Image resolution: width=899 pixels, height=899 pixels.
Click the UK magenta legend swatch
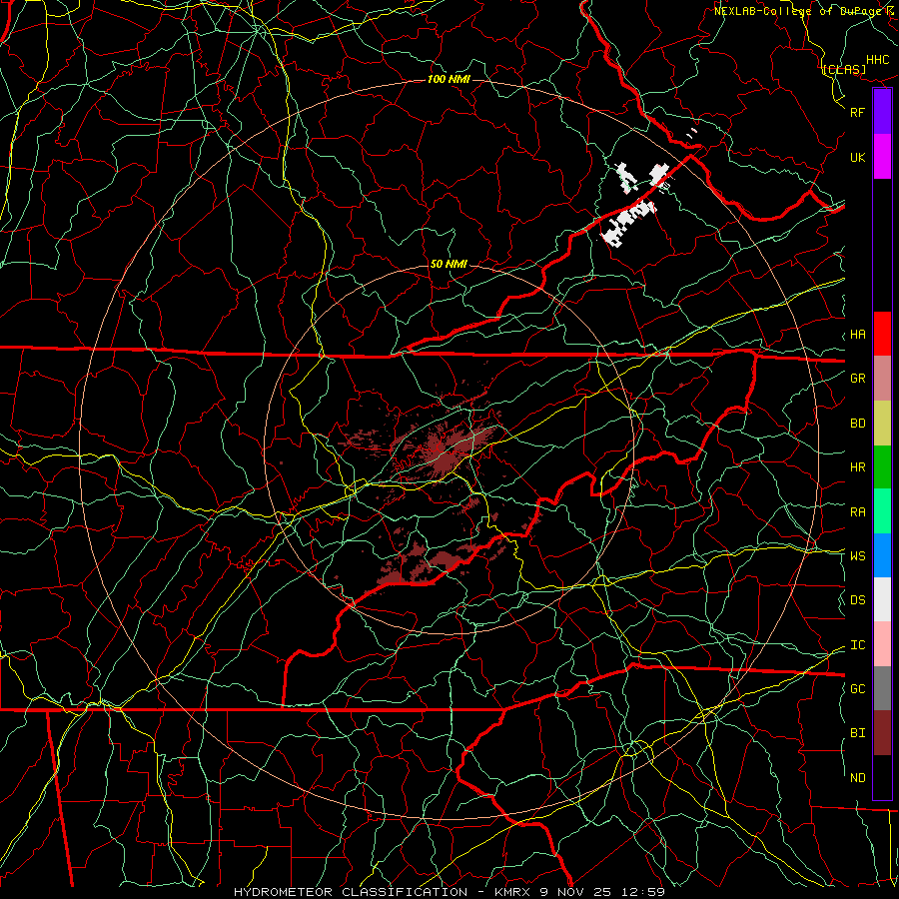pyautogui.click(x=882, y=157)
